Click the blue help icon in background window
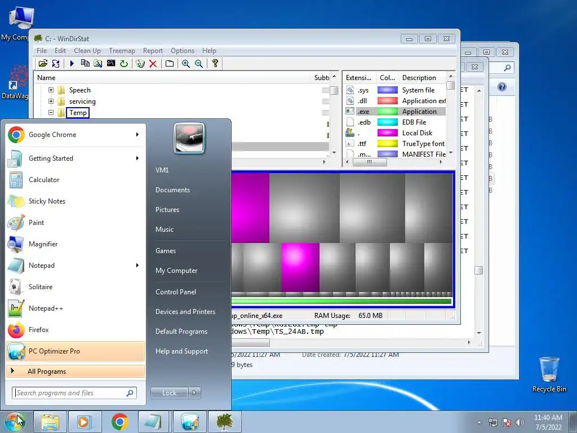This screenshot has height=433, width=577. (502, 87)
